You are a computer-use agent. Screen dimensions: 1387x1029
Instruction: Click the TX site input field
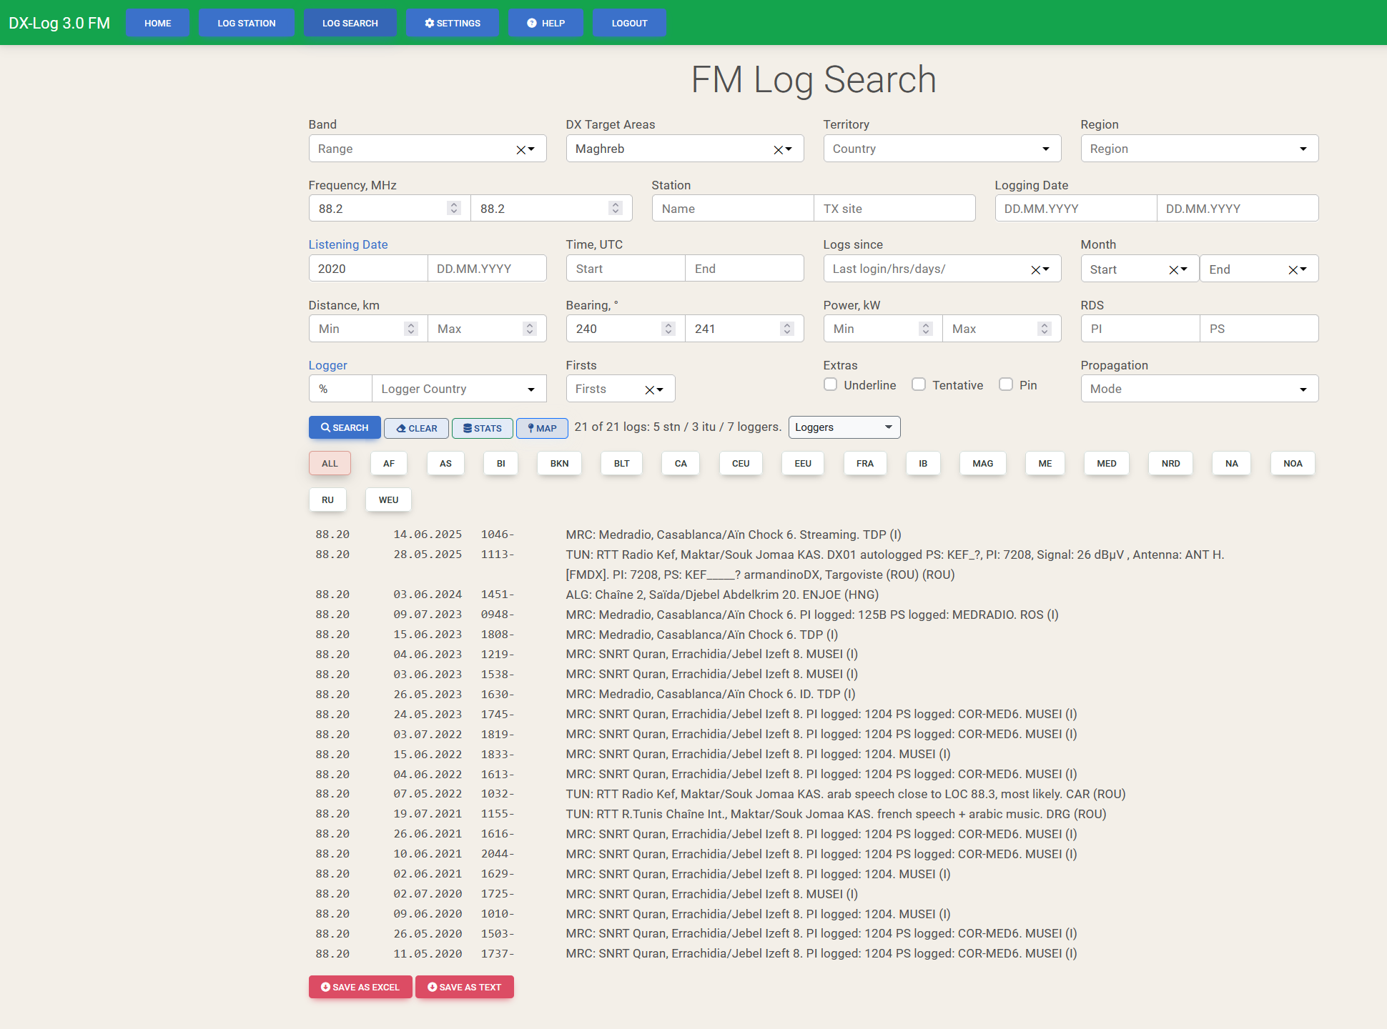[x=894, y=208]
